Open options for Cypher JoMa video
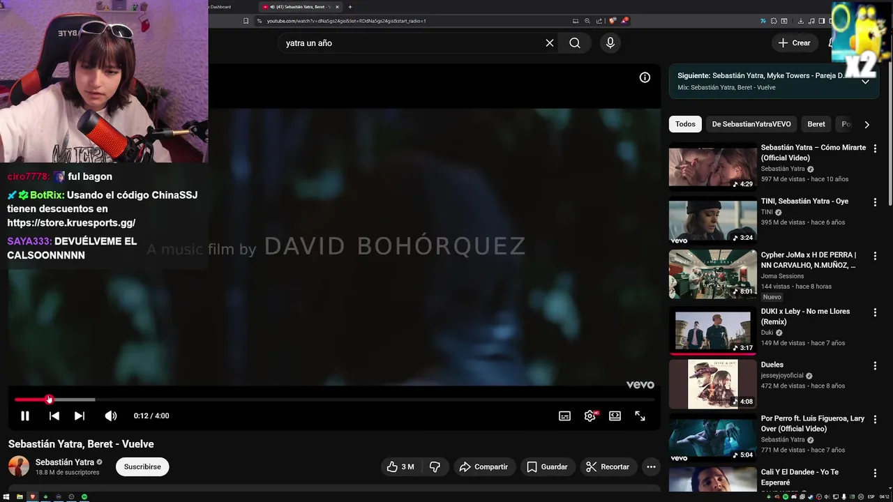 coord(875,256)
